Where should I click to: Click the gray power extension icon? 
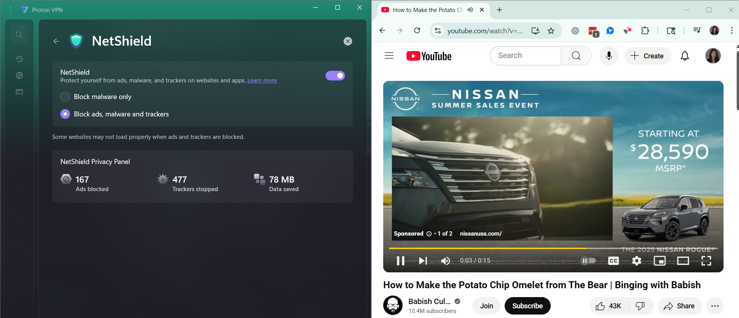[x=575, y=31]
